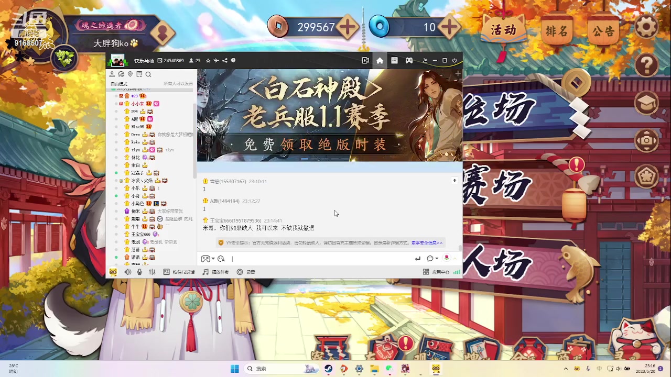Open the weather widget on taskbar

[x=14, y=369]
